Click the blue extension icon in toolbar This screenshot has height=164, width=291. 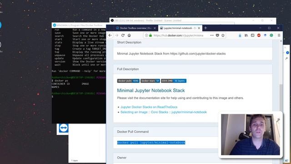pos(265,36)
